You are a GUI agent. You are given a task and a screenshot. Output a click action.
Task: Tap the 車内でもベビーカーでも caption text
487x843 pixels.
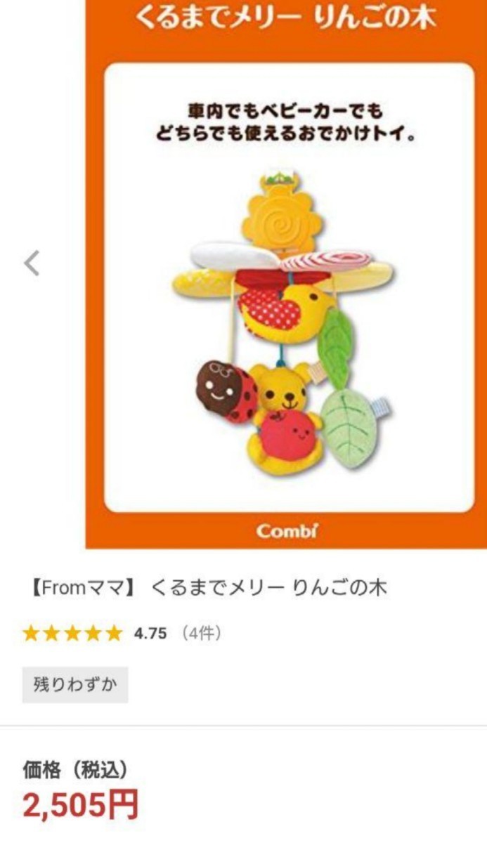click(285, 110)
